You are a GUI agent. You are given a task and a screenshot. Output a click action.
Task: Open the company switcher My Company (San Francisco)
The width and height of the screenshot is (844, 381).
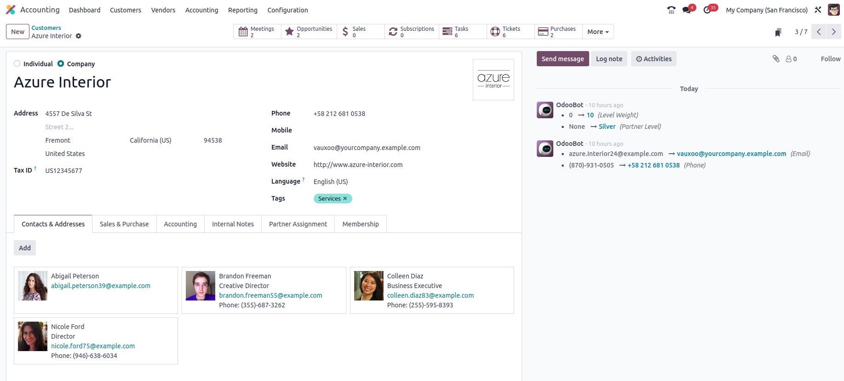click(767, 10)
